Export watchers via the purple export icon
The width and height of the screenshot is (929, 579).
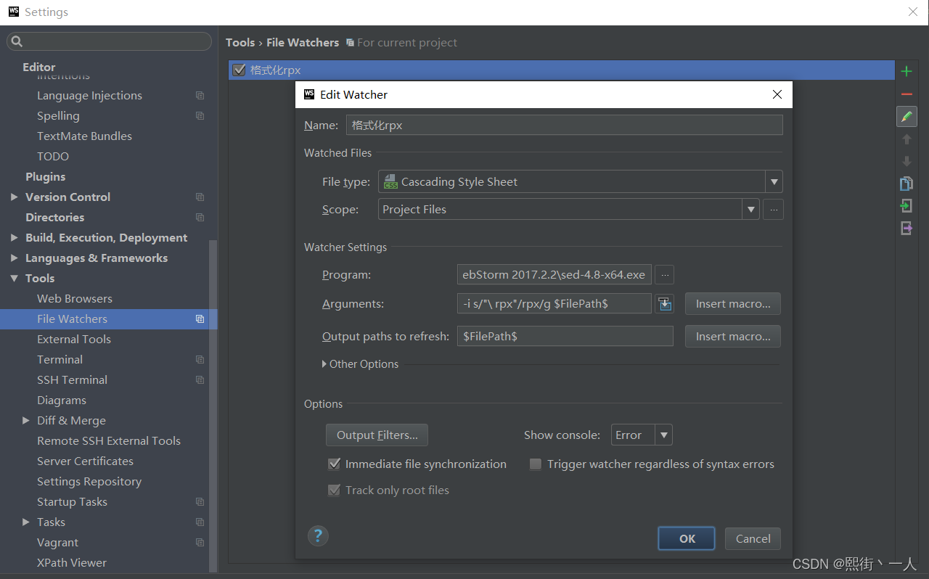pyautogui.click(x=906, y=228)
